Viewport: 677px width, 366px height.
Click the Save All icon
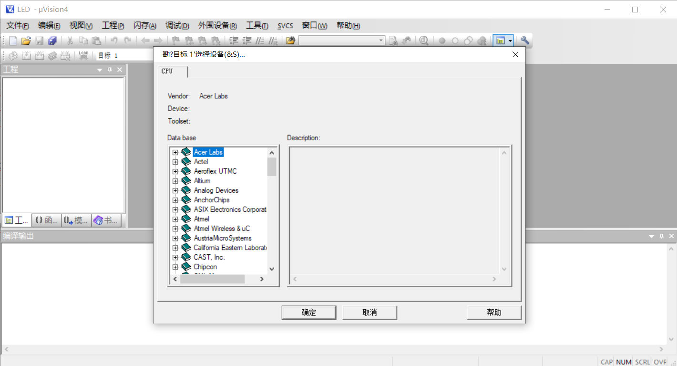[x=52, y=41]
